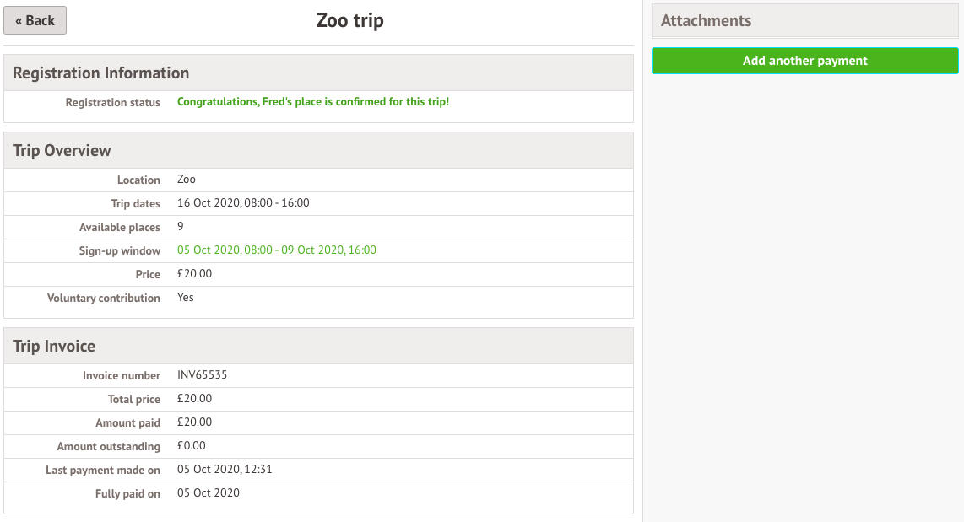
Task: Click the Registration Information section header
Action: click(x=101, y=73)
